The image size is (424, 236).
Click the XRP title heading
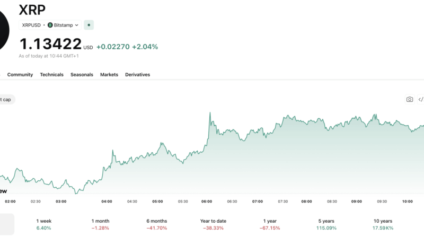click(x=32, y=10)
